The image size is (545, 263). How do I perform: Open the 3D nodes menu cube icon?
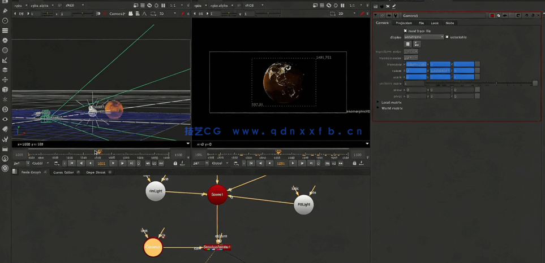pos(5,90)
